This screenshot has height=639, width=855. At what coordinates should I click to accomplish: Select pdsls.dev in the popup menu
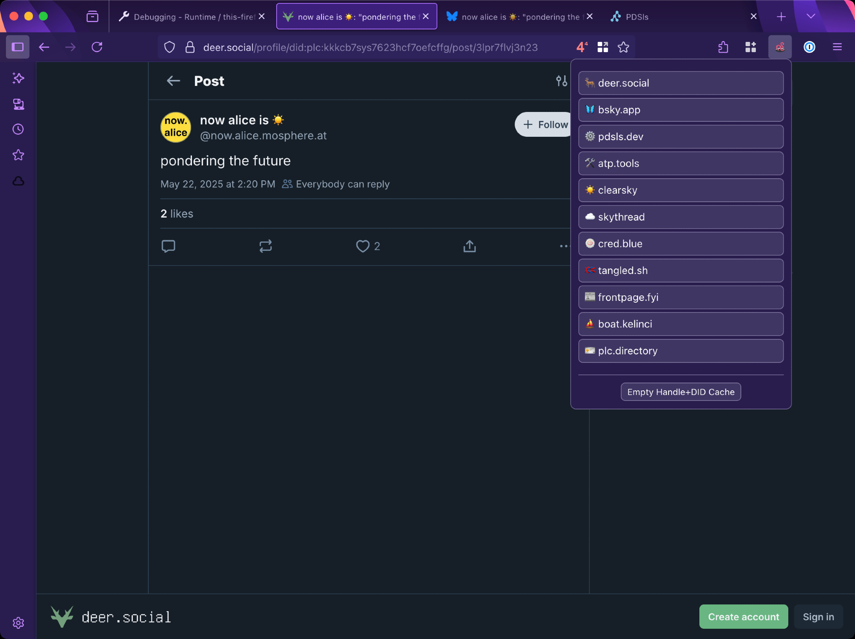coord(681,137)
